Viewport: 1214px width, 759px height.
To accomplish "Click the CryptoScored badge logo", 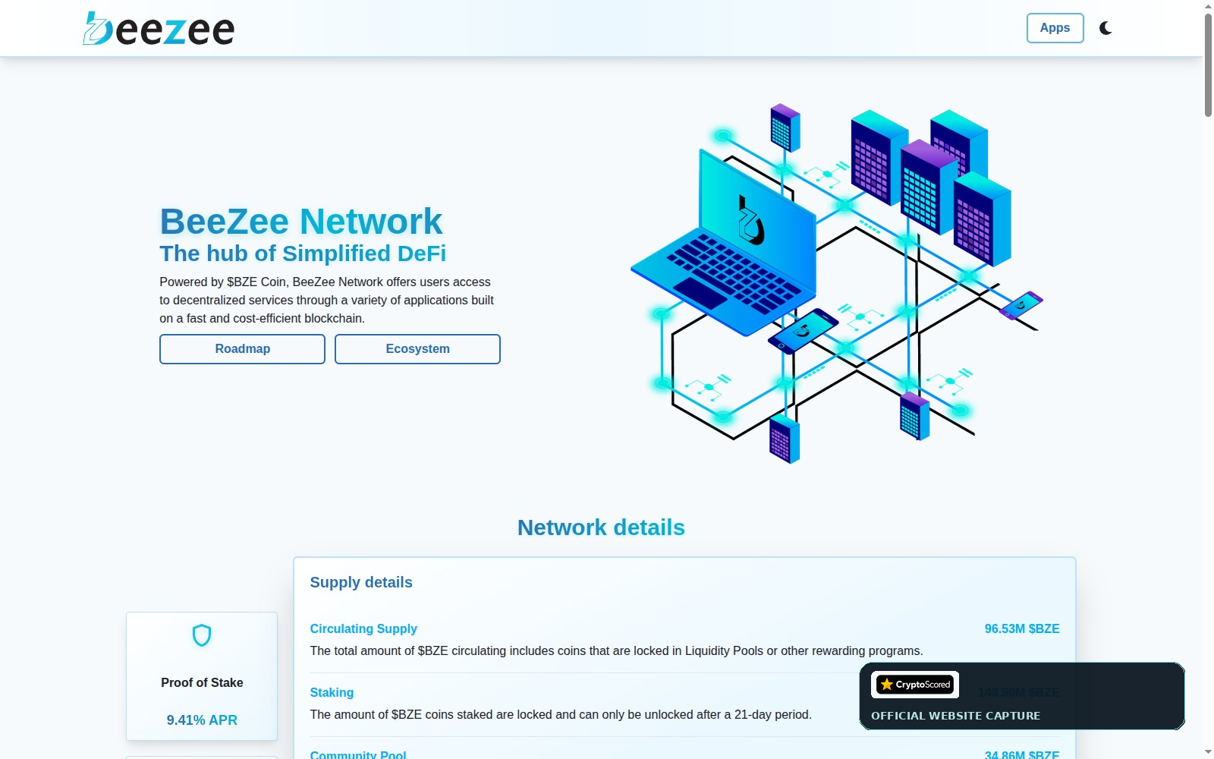I will [x=915, y=685].
